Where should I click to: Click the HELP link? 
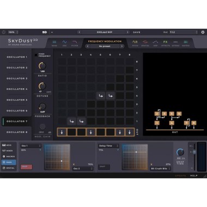(193, 176)
